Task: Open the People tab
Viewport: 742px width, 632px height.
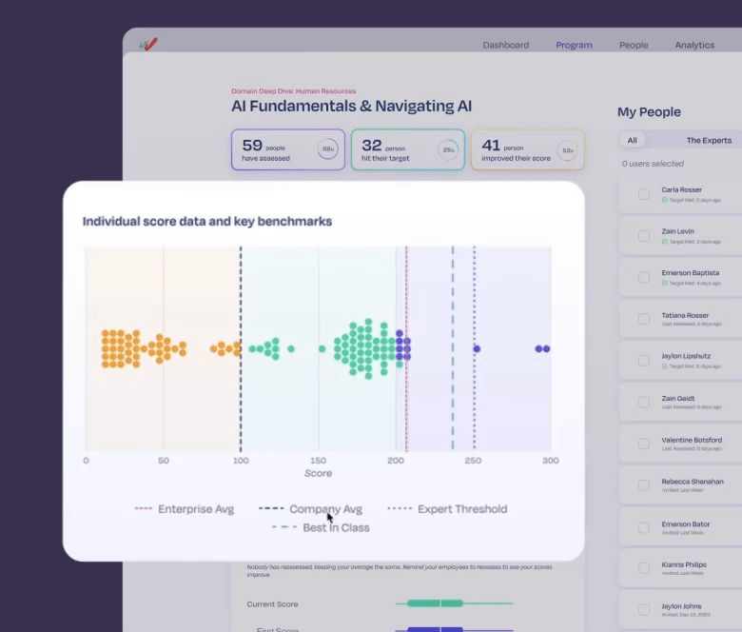Action: click(x=634, y=45)
